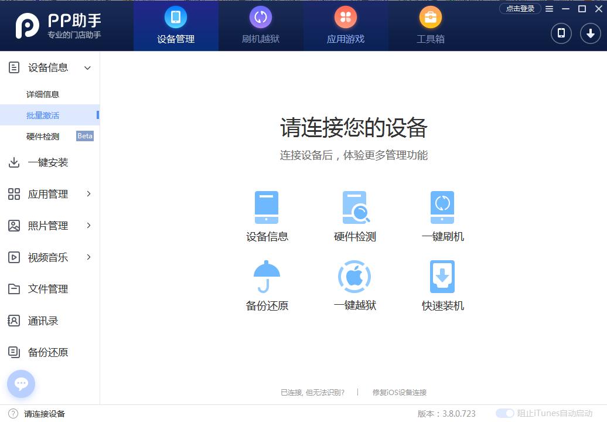Select 详细信息 in the sidebar
Image resolution: width=607 pixels, height=422 pixels.
[x=43, y=94]
